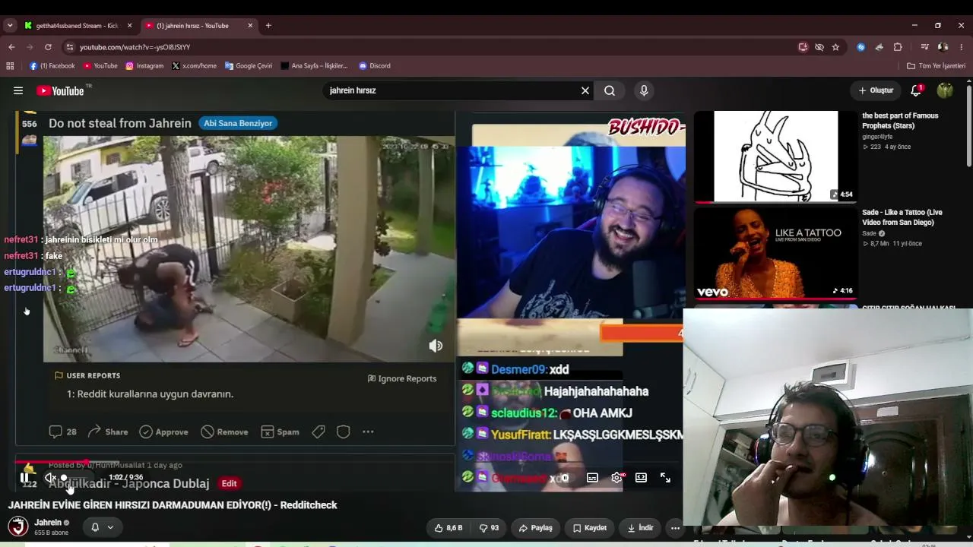Pause the video playback

tap(24, 478)
